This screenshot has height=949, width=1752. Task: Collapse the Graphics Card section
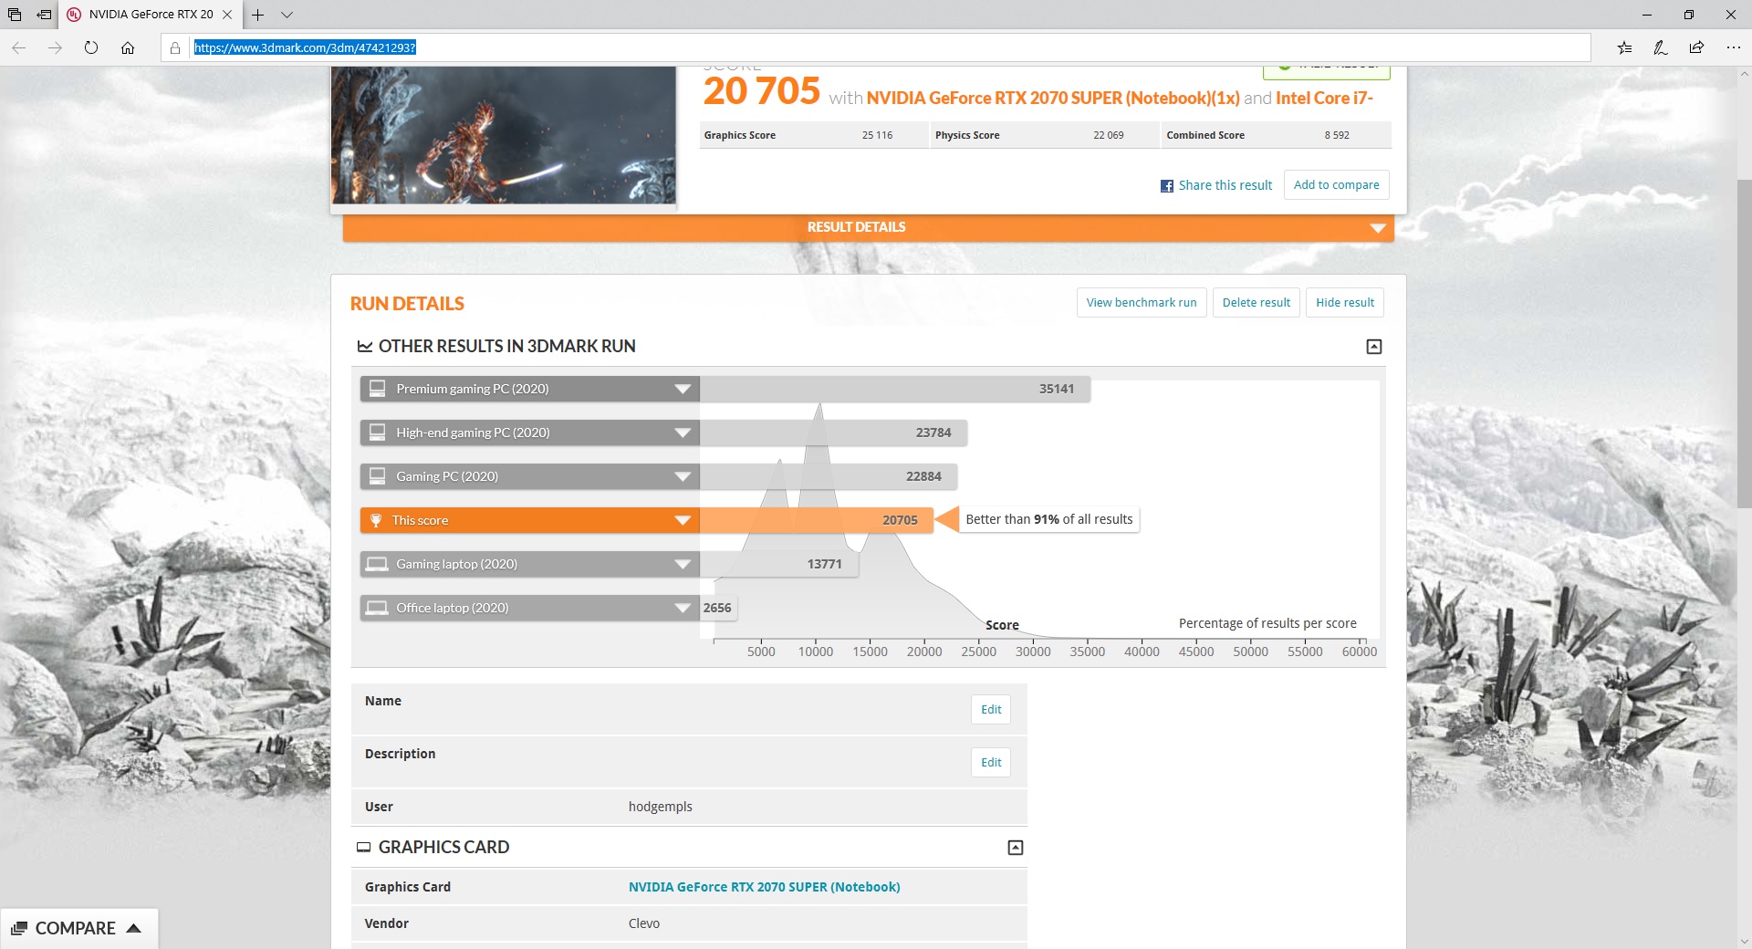[1015, 848]
